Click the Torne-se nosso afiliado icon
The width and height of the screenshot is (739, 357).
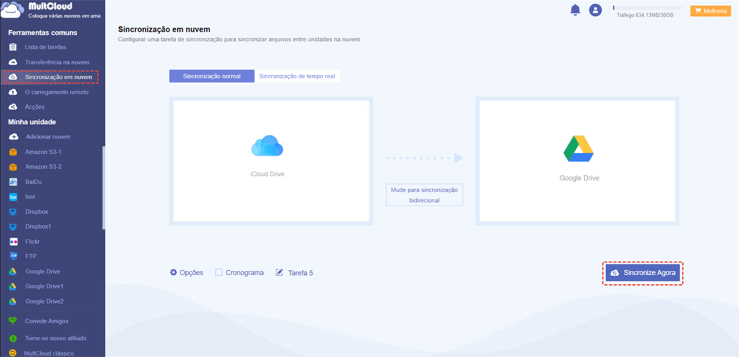click(13, 338)
